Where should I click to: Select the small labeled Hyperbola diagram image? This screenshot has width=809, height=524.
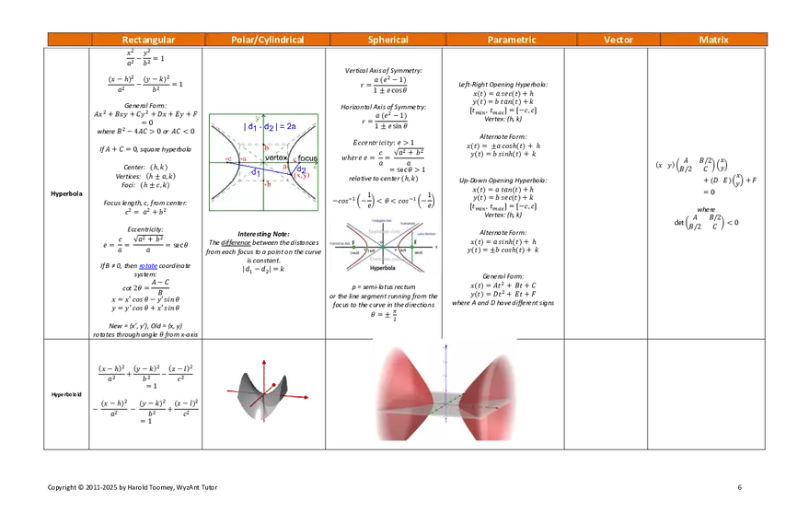coord(384,246)
